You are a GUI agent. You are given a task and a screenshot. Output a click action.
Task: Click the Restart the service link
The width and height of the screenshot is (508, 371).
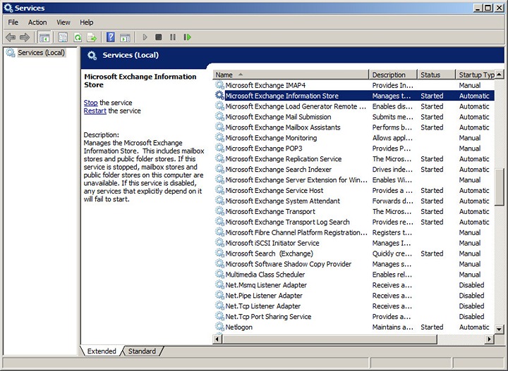pos(95,111)
